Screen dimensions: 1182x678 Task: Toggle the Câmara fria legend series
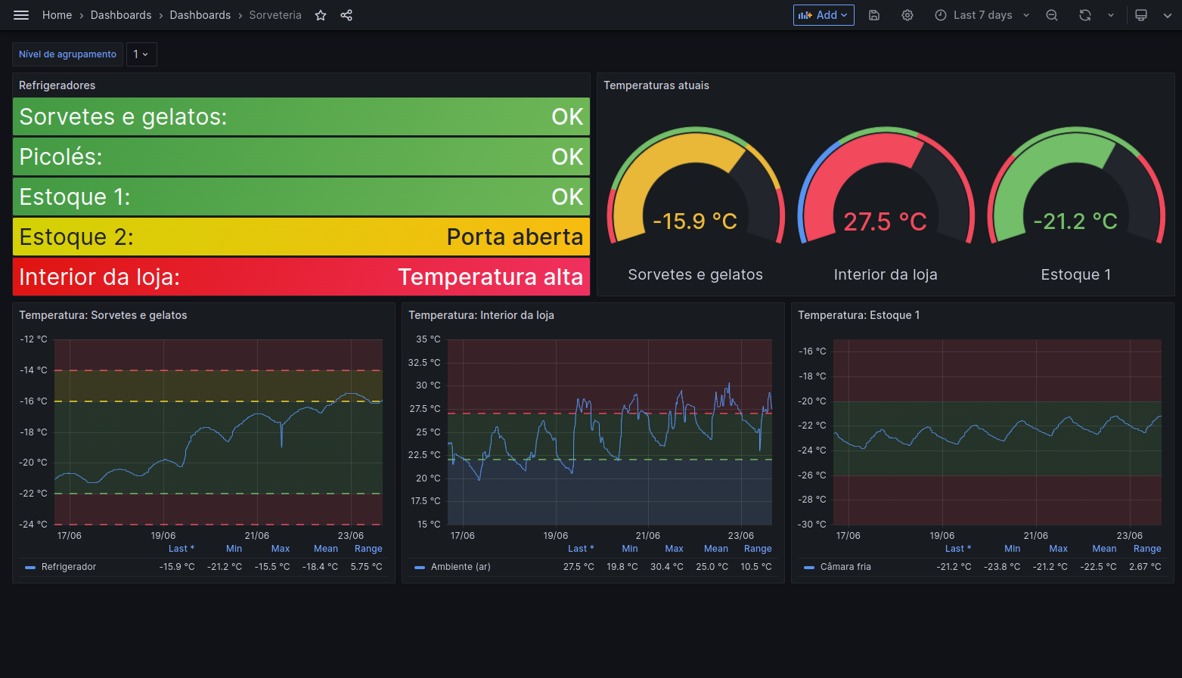[845, 567]
